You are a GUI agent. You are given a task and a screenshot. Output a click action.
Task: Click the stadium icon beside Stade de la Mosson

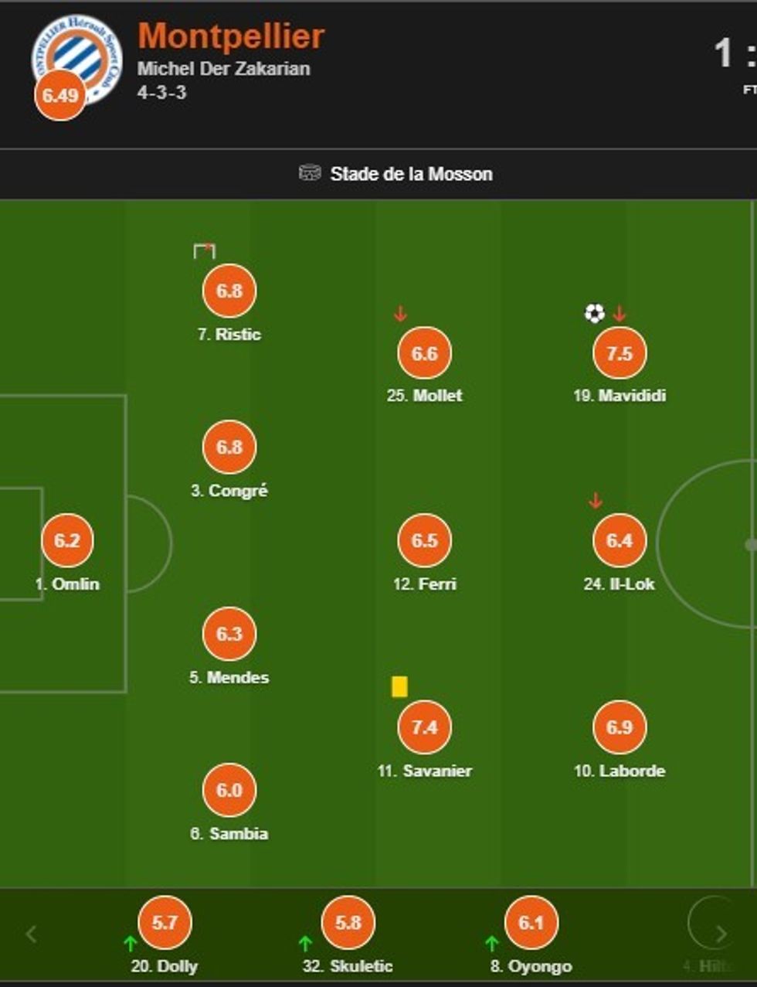point(309,173)
